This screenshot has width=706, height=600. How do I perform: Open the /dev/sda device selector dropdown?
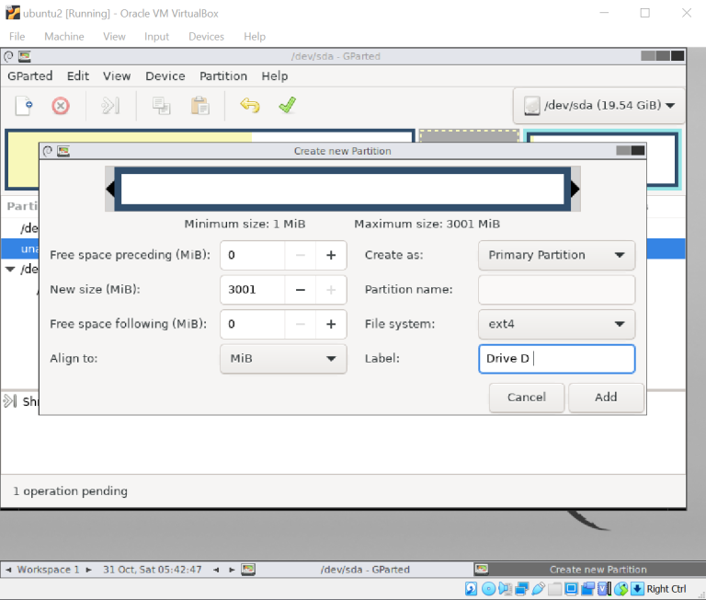click(599, 106)
